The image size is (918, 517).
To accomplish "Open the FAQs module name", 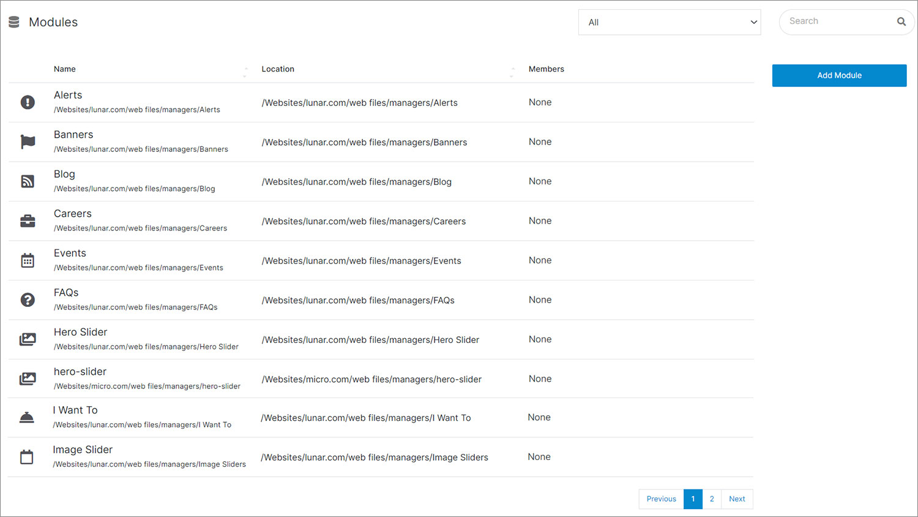I will coord(66,293).
